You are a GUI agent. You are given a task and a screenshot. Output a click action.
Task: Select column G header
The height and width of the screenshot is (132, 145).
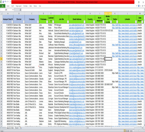(77, 13)
